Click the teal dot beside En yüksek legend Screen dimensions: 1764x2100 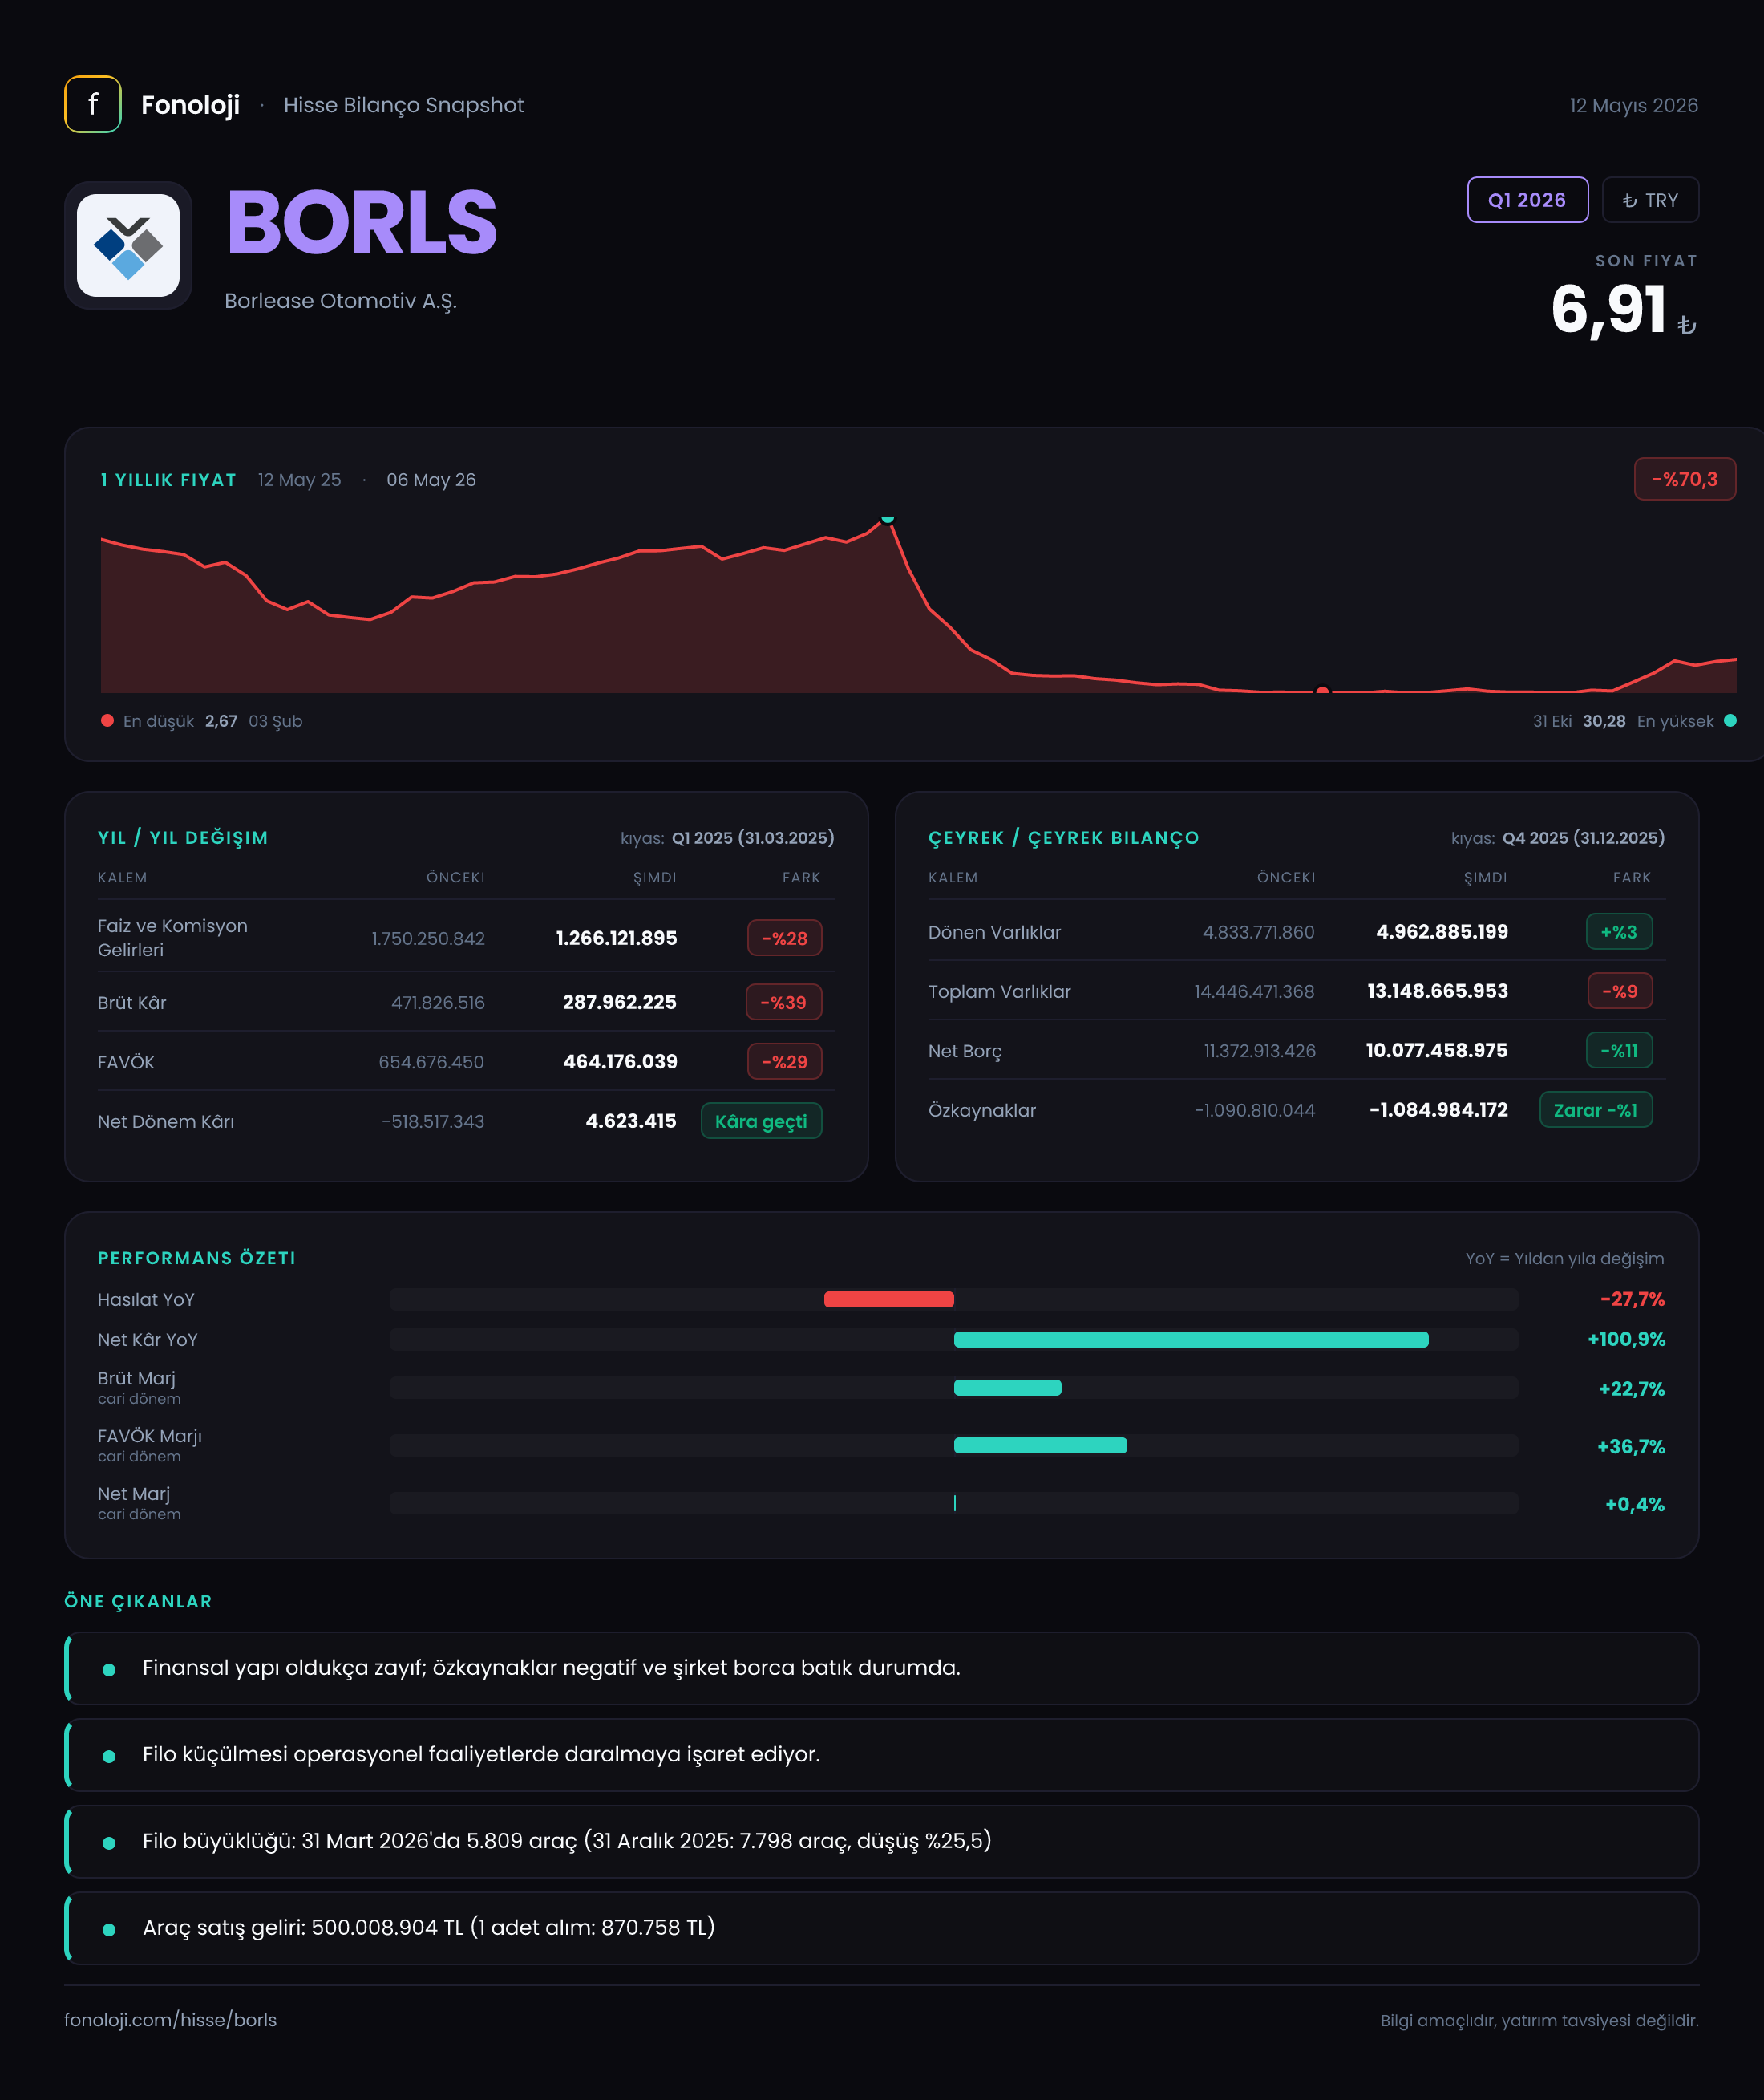pyautogui.click(x=1730, y=720)
